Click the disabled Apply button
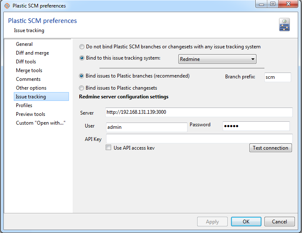The image size is (302, 233). 212,222
